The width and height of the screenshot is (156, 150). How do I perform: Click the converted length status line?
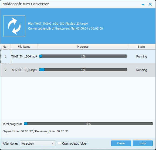tap(65, 28)
